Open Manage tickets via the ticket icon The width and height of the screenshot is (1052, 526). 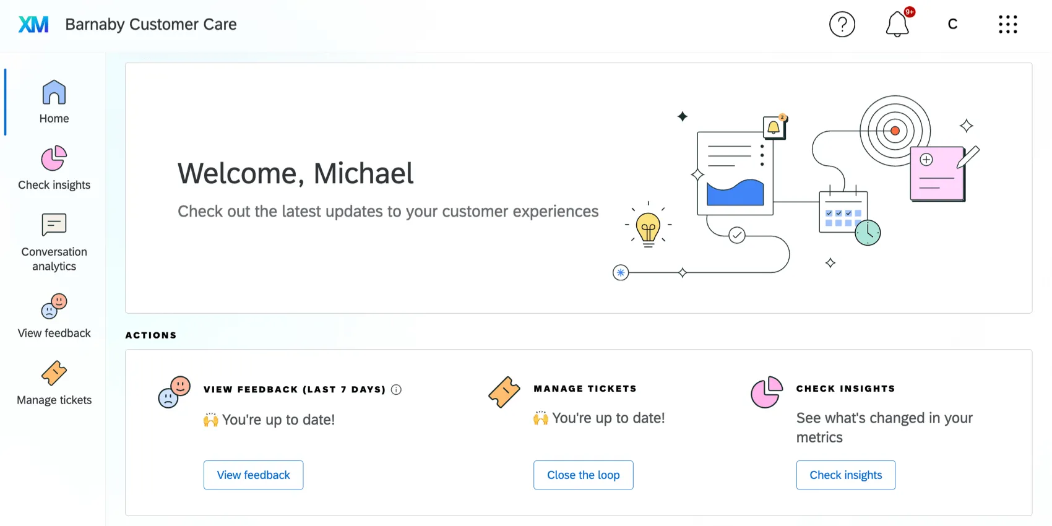53,374
